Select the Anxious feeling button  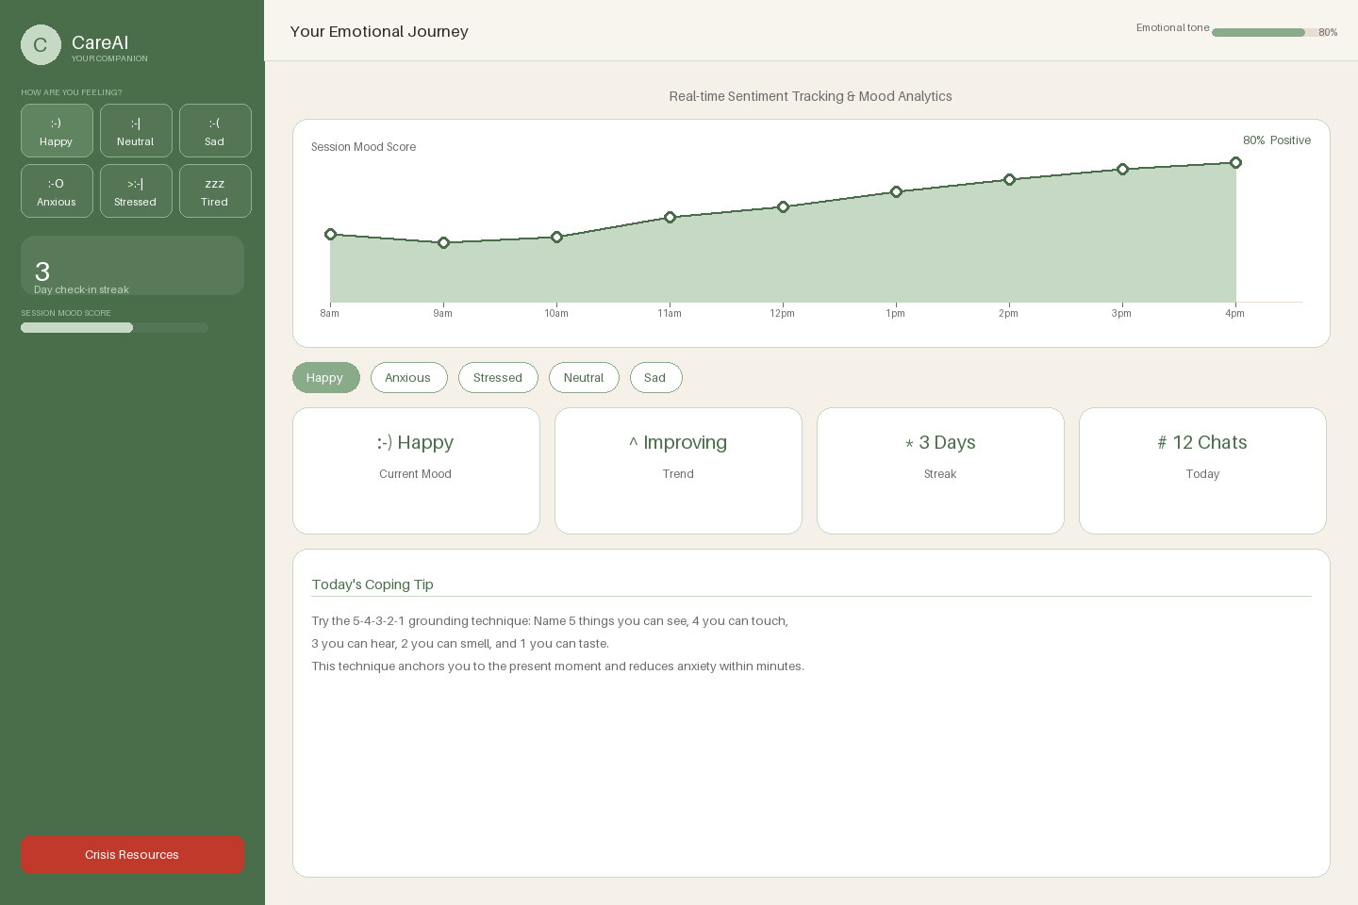(57, 191)
